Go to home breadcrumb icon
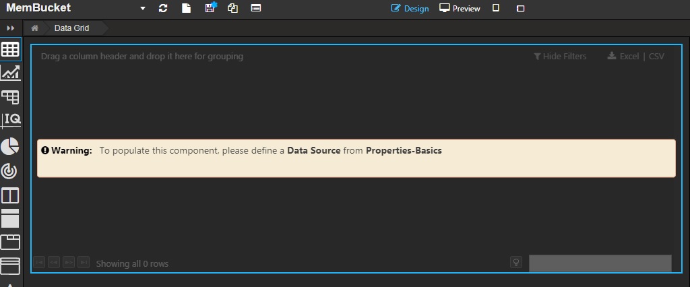The width and height of the screenshot is (690, 287). pos(34,28)
